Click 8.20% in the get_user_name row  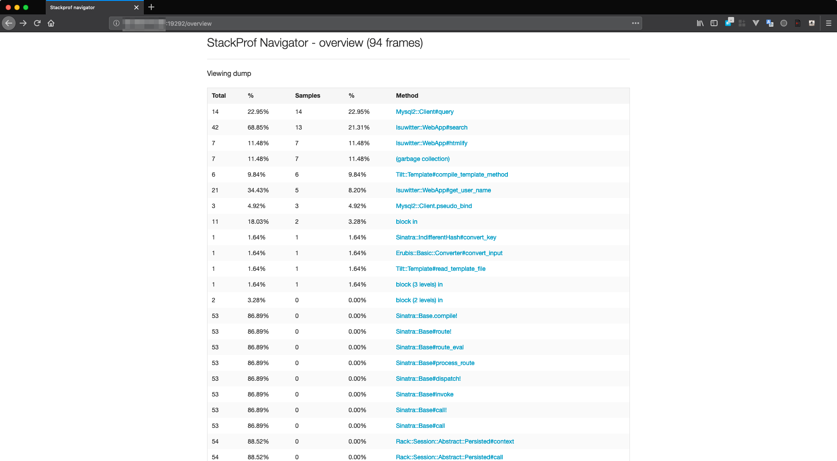coord(357,190)
